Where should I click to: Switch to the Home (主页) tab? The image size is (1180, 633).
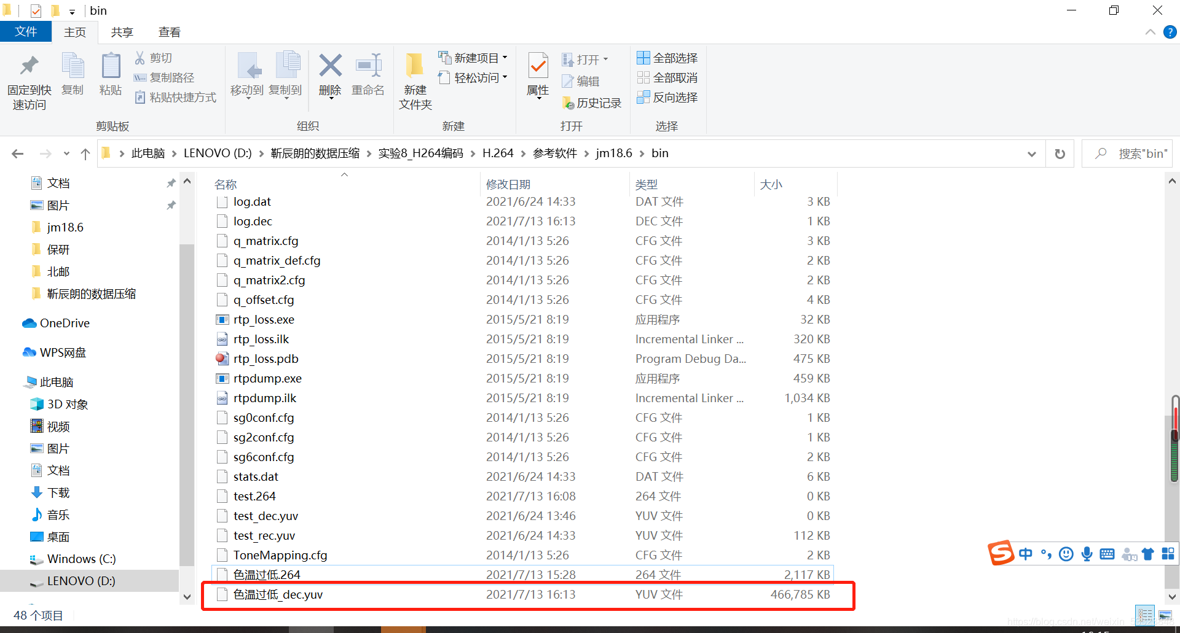click(x=75, y=33)
